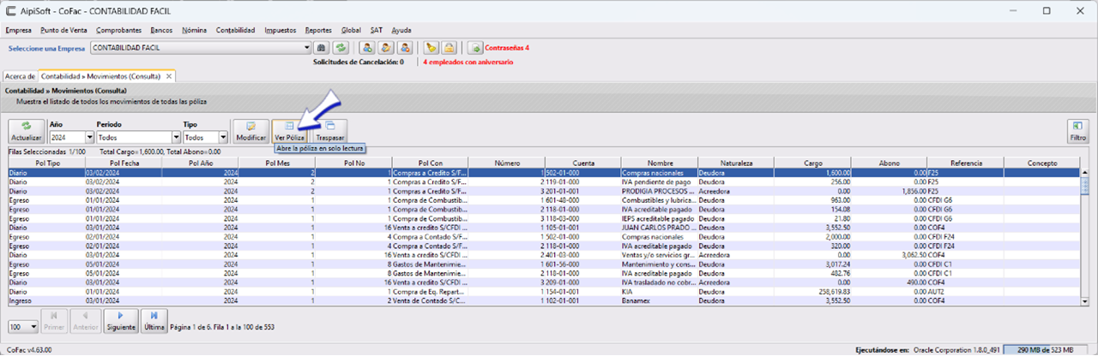Select the row named PRODIGIA PROCESOS

click(544, 191)
